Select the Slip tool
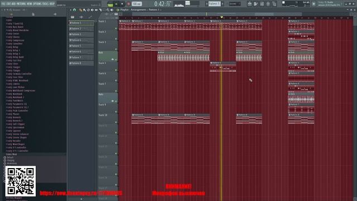357x201 pixels. click(x=96, y=10)
